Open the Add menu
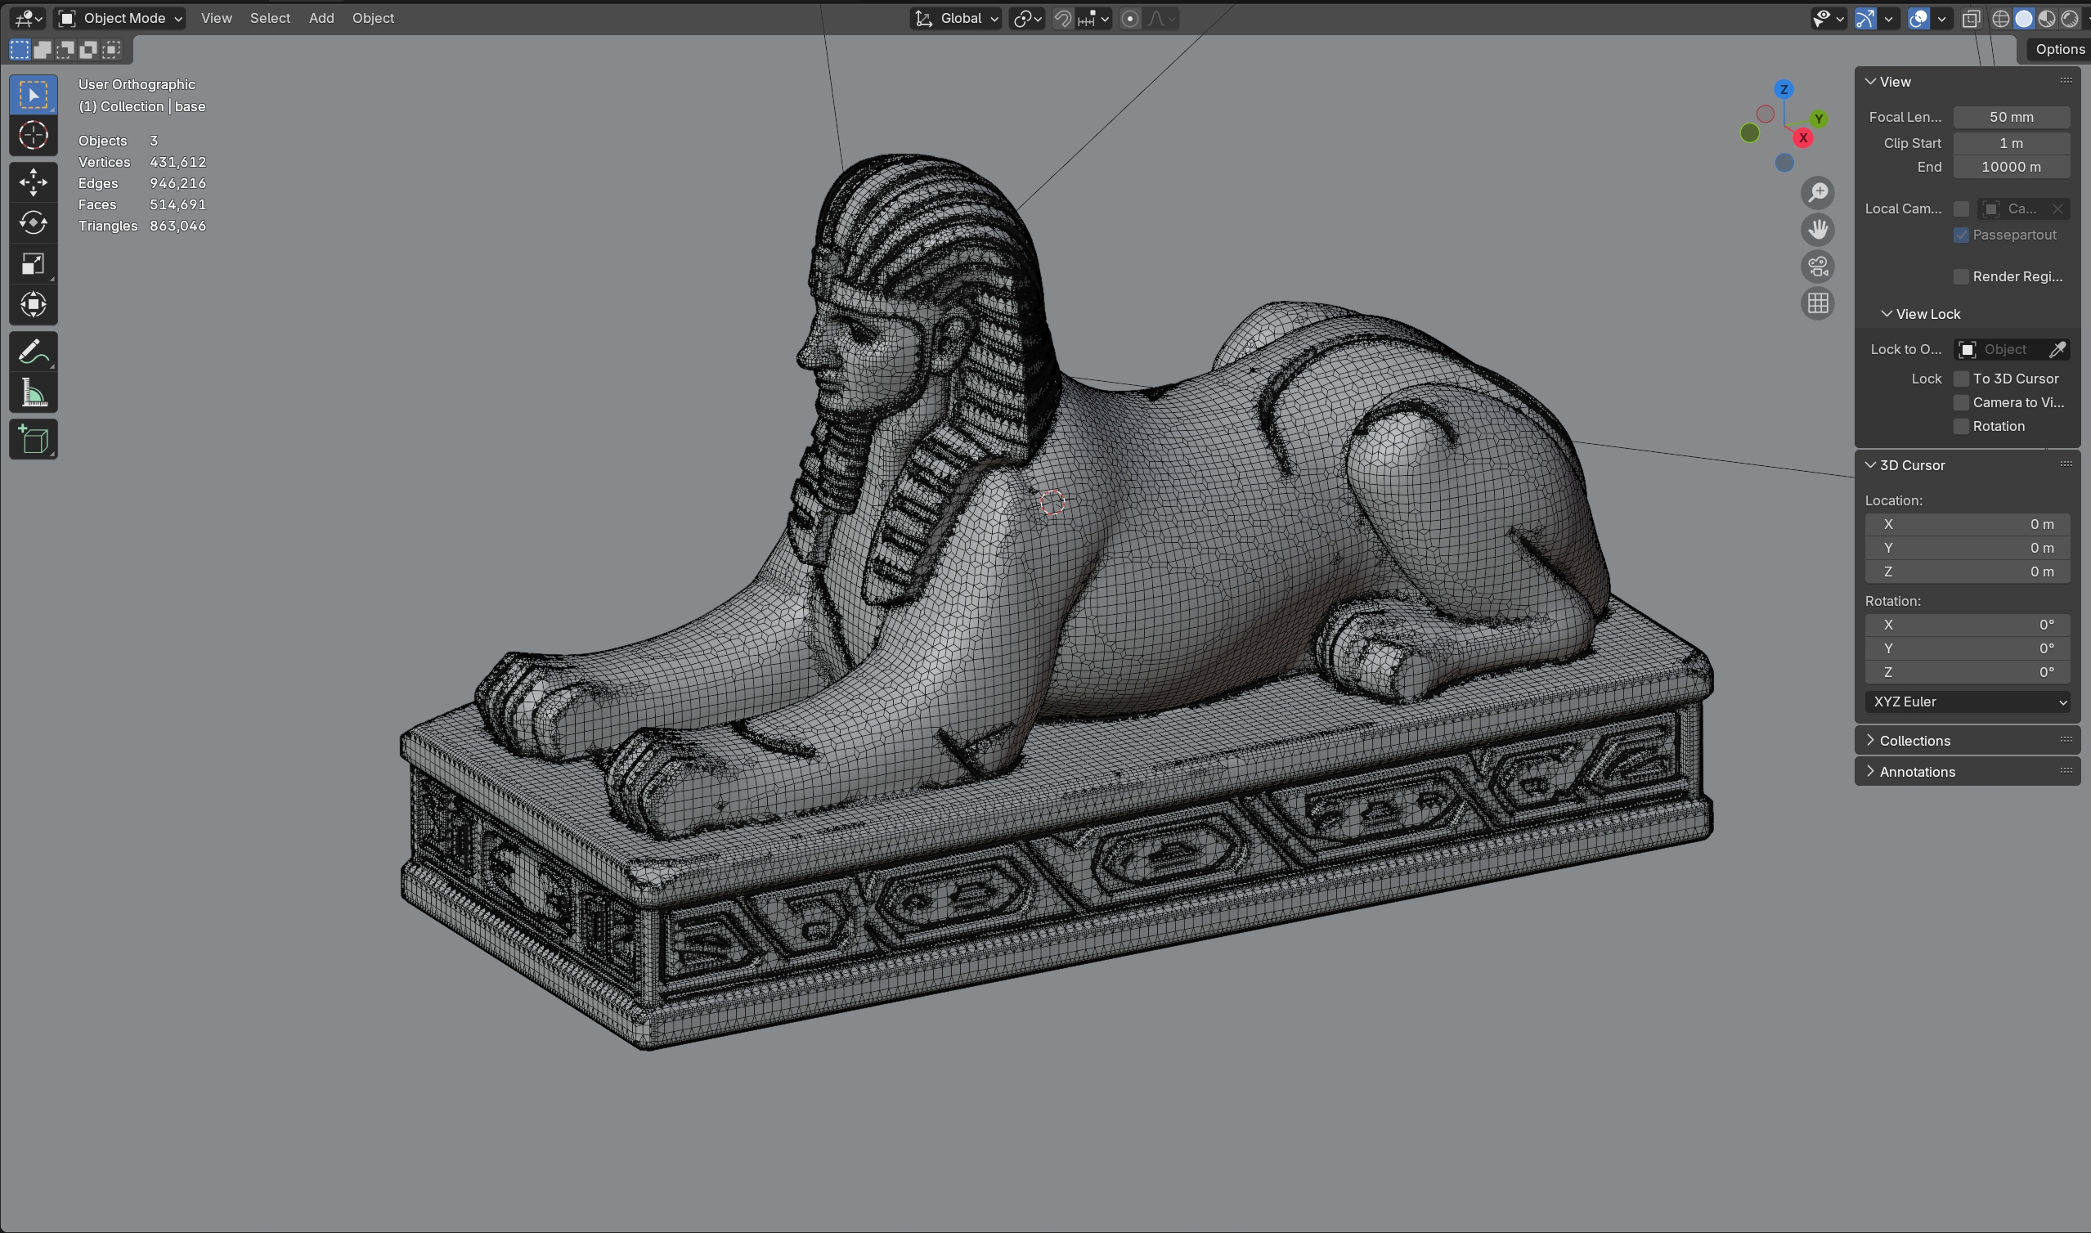The width and height of the screenshot is (2091, 1233). click(321, 18)
